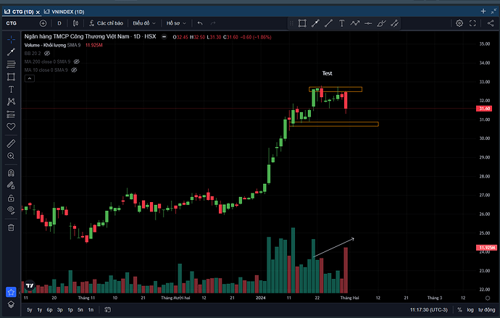Select the horizontal line tool in floating toolbar
Image resolution: width=500 pixels, height=318 pixels.
coord(368,23)
